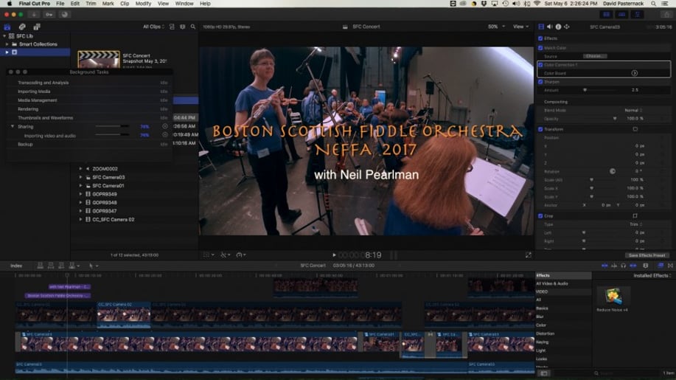676x380 pixels.
Task: Toggle inspector panel layout button
Action: 637,14
